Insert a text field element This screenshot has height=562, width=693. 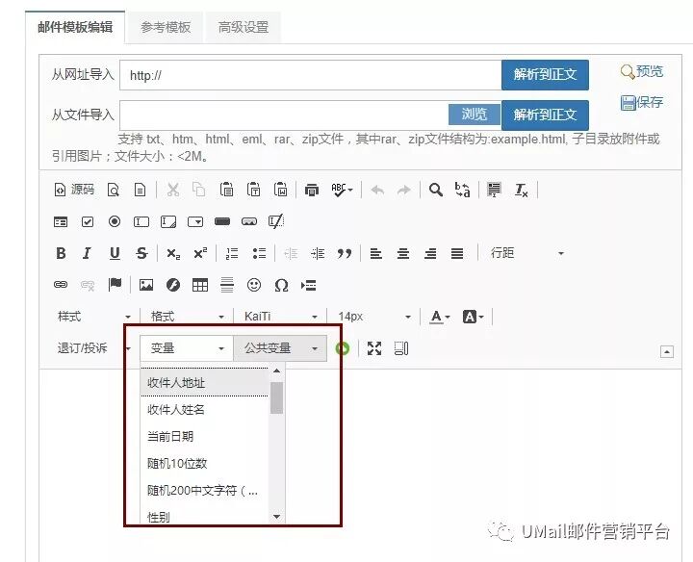point(141,221)
